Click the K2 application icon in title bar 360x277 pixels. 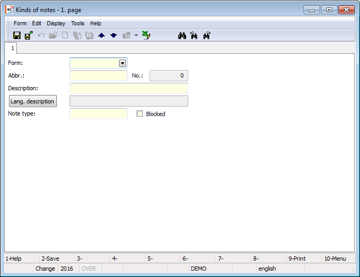click(9, 10)
